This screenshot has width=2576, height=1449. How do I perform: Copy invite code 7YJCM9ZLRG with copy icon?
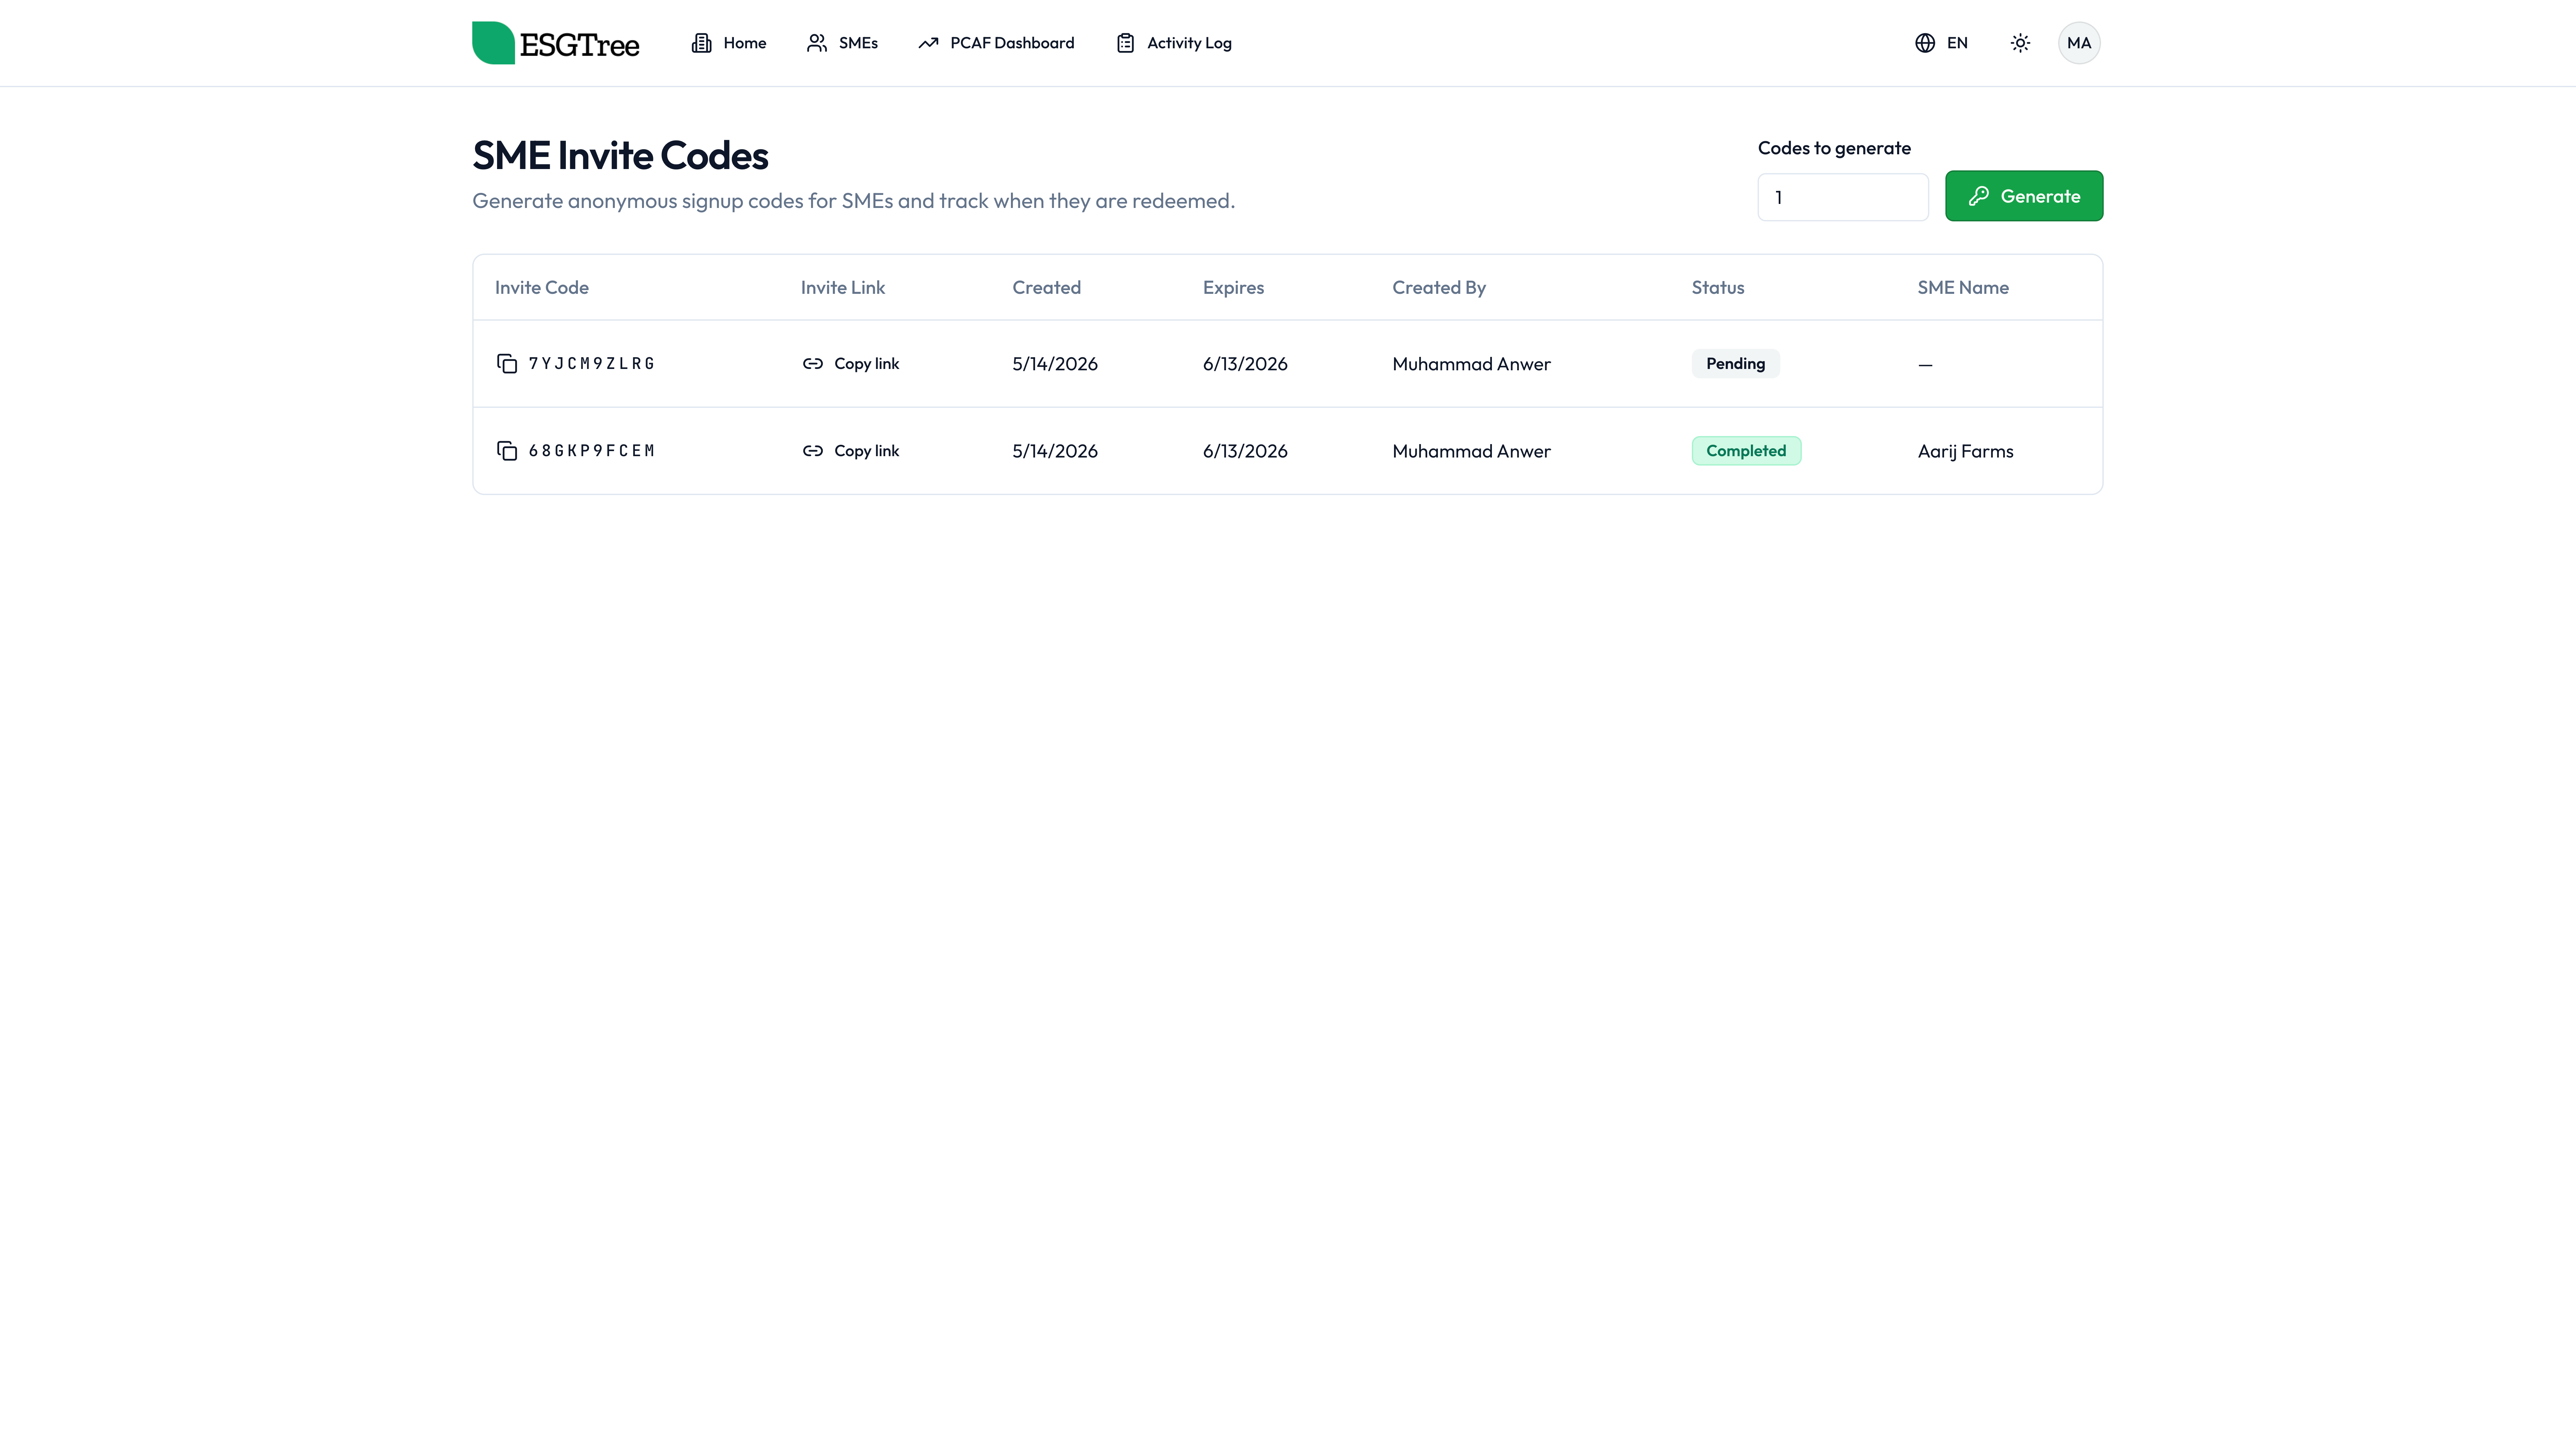pyautogui.click(x=507, y=364)
